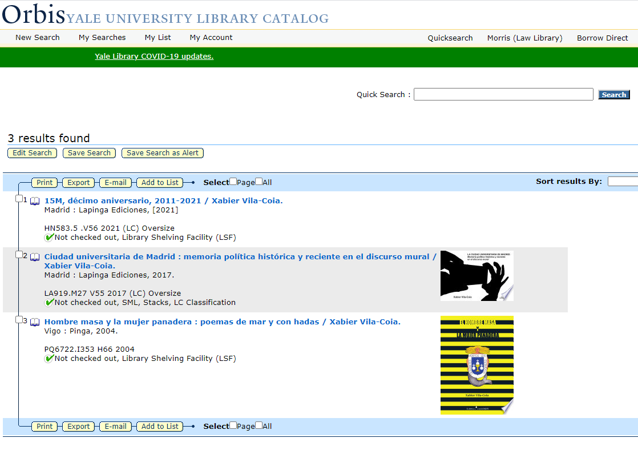
Task: Check the bottom Select All checkbox
Action: (259, 425)
